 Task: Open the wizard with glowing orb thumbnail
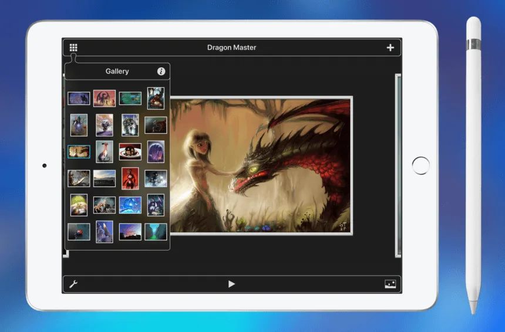click(79, 125)
